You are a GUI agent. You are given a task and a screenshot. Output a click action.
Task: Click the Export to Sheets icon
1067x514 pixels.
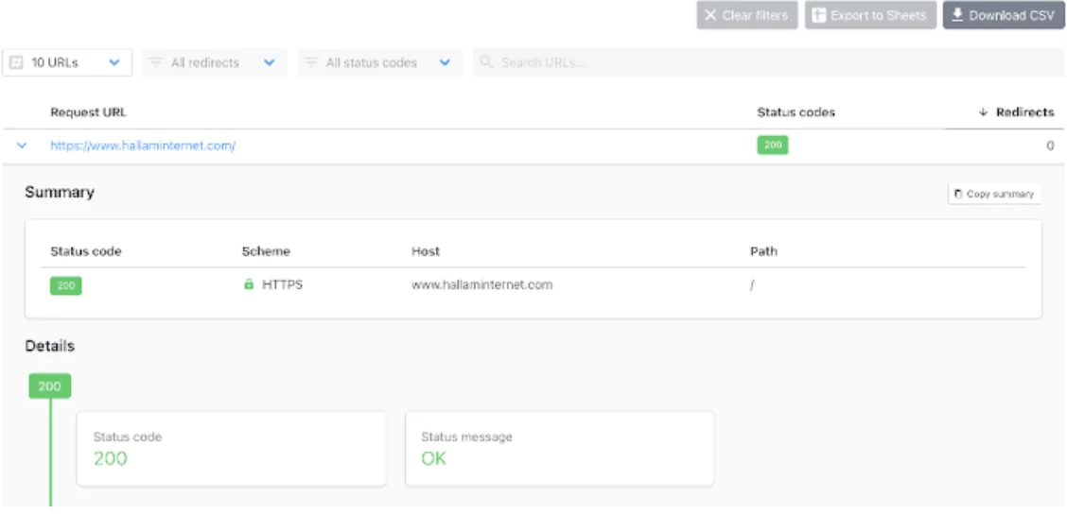click(819, 15)
